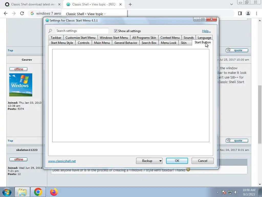Switch to the Taskbar tab

coord(56,38)
